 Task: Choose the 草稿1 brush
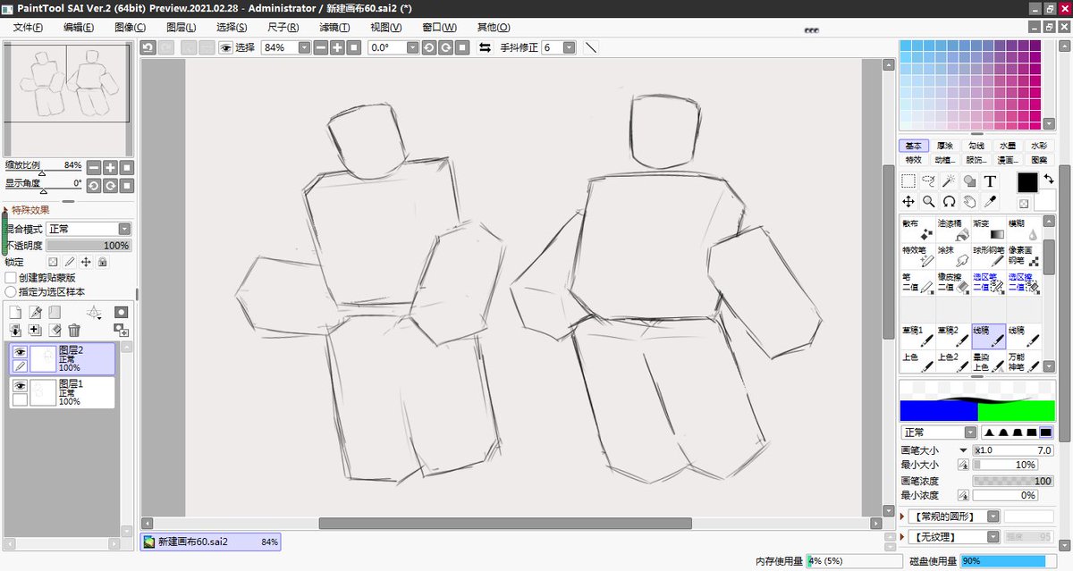tap(917, 336)
